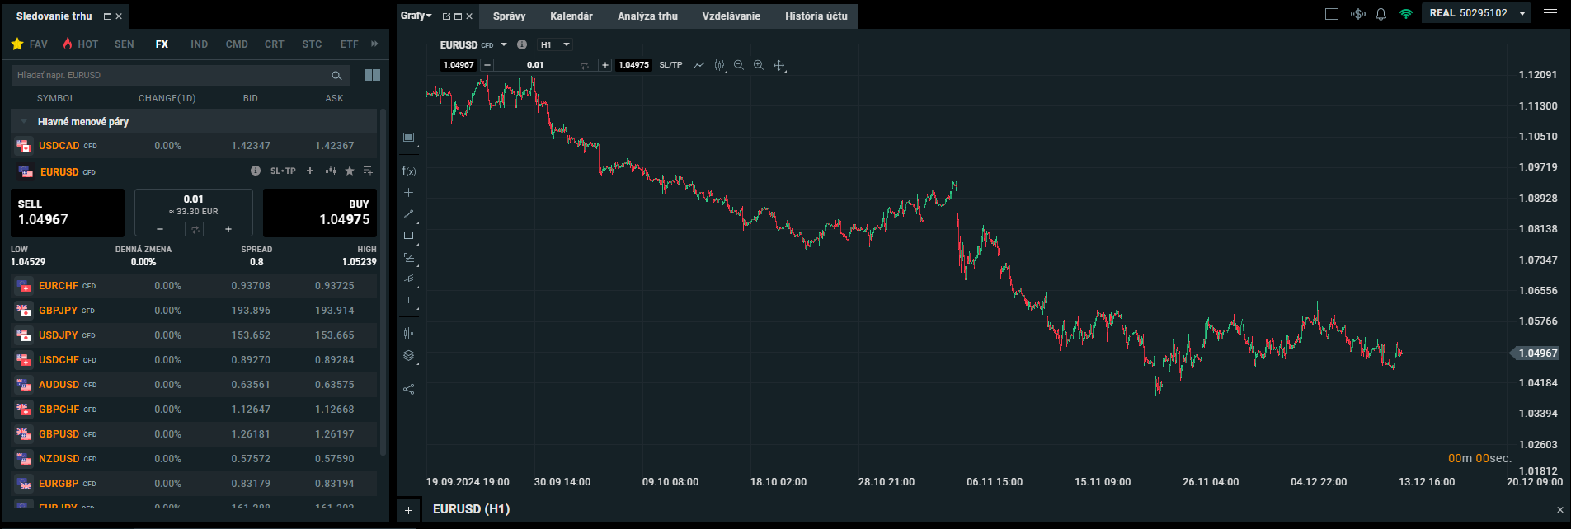Switch to the Kalendár tab
Screen dimensions: 1571x529
click(x=571, y=16)
